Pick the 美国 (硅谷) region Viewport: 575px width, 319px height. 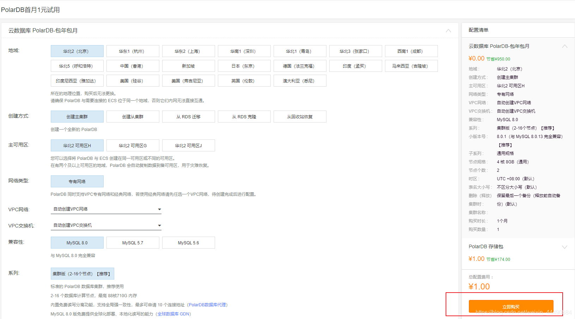[x=133, y=81]
